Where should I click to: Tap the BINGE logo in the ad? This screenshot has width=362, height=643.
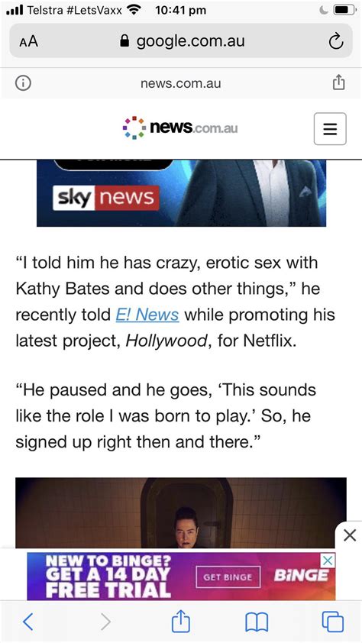[301, 576]
